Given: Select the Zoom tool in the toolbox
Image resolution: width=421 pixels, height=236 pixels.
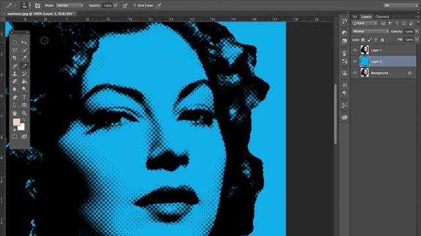Looking at the screenshot, I should point(24,113).
